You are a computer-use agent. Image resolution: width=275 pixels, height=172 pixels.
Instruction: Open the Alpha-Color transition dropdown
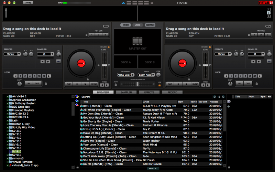(125, 75)
